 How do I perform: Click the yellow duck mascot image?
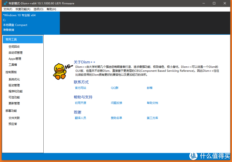click(60, 71)
